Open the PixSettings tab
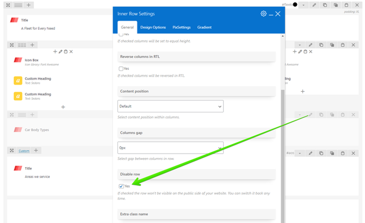Screen dimensions: 365x223 tap(181, 27)
